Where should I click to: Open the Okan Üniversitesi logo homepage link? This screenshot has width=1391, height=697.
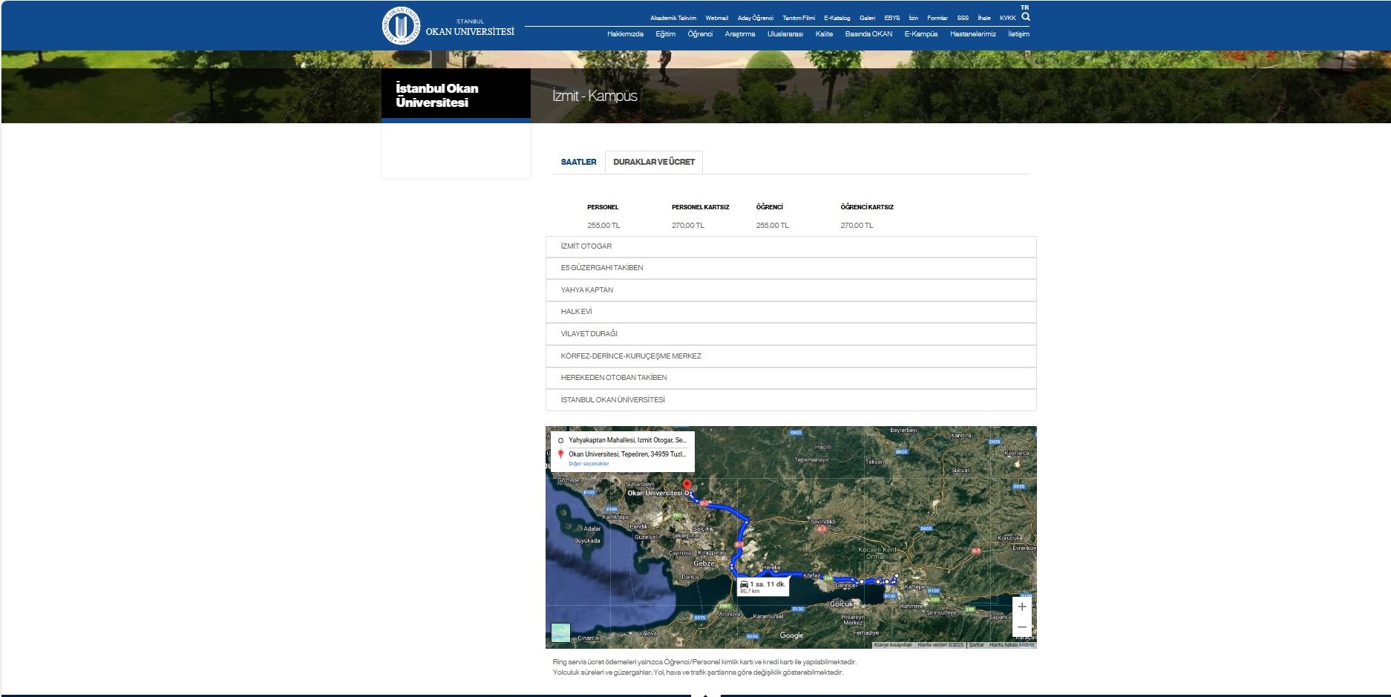coord(448,26)
